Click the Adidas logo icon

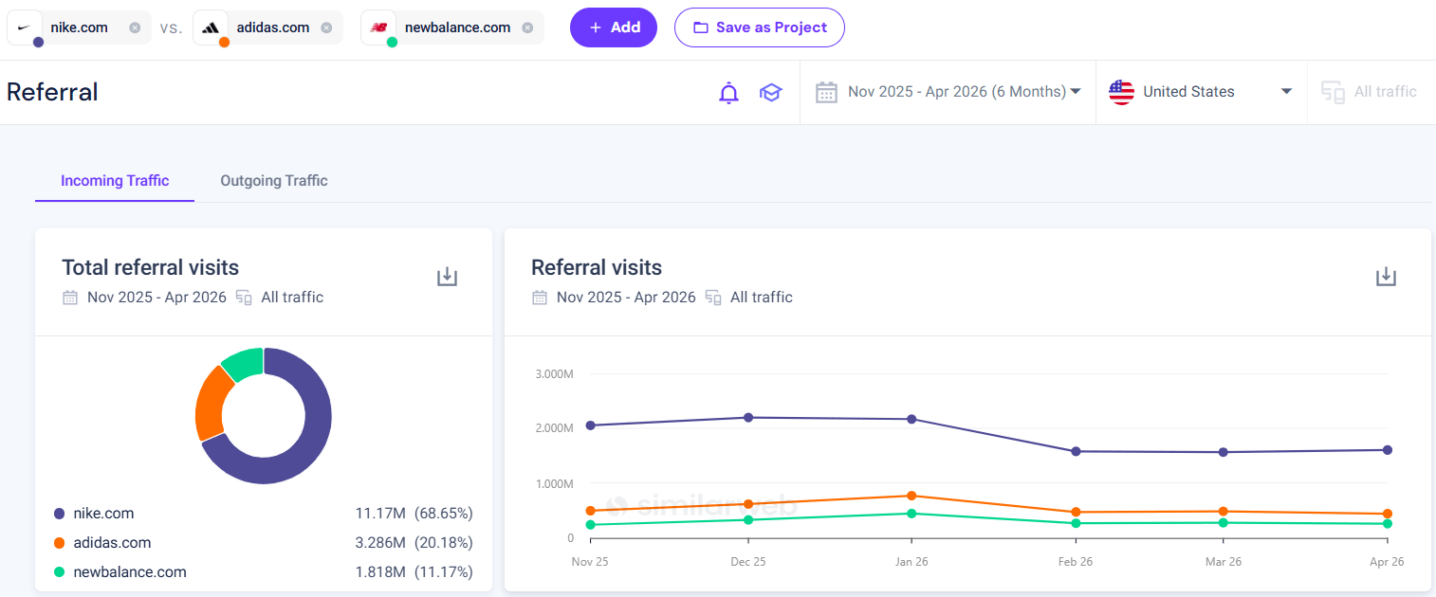211,27
